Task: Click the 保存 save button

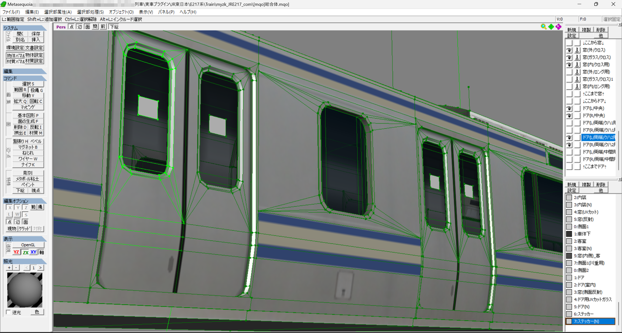Action: coord(36,34)
